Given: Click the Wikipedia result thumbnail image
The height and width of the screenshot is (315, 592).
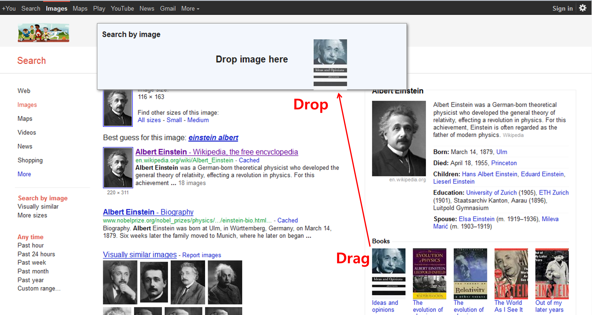Looking at the screenshot, I should point(118,168).
